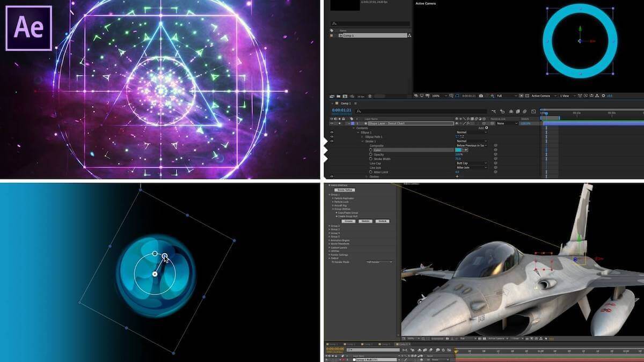Hide the Shape Layer with its eye toggle
Image resolution: width=644 pixels, height=362 pixels.
[x=332, y=123]
